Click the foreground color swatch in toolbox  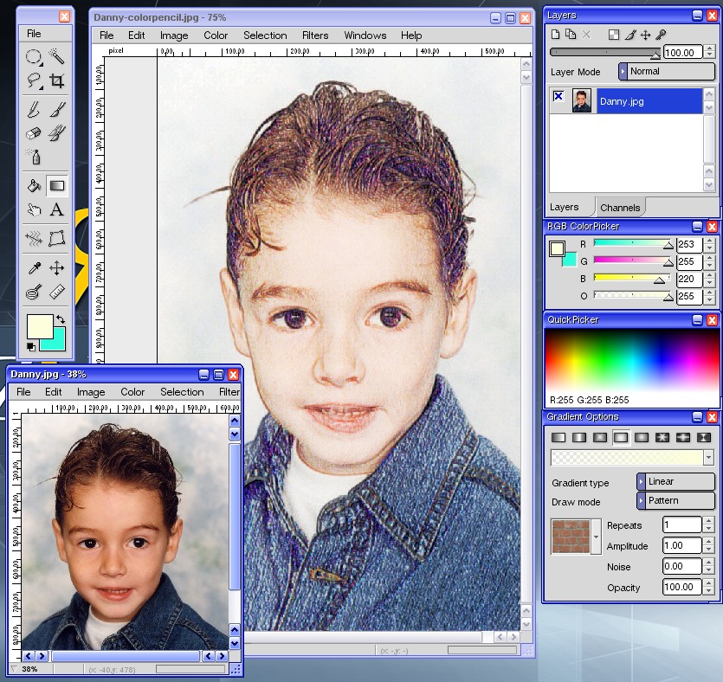[x=40, y=326]
